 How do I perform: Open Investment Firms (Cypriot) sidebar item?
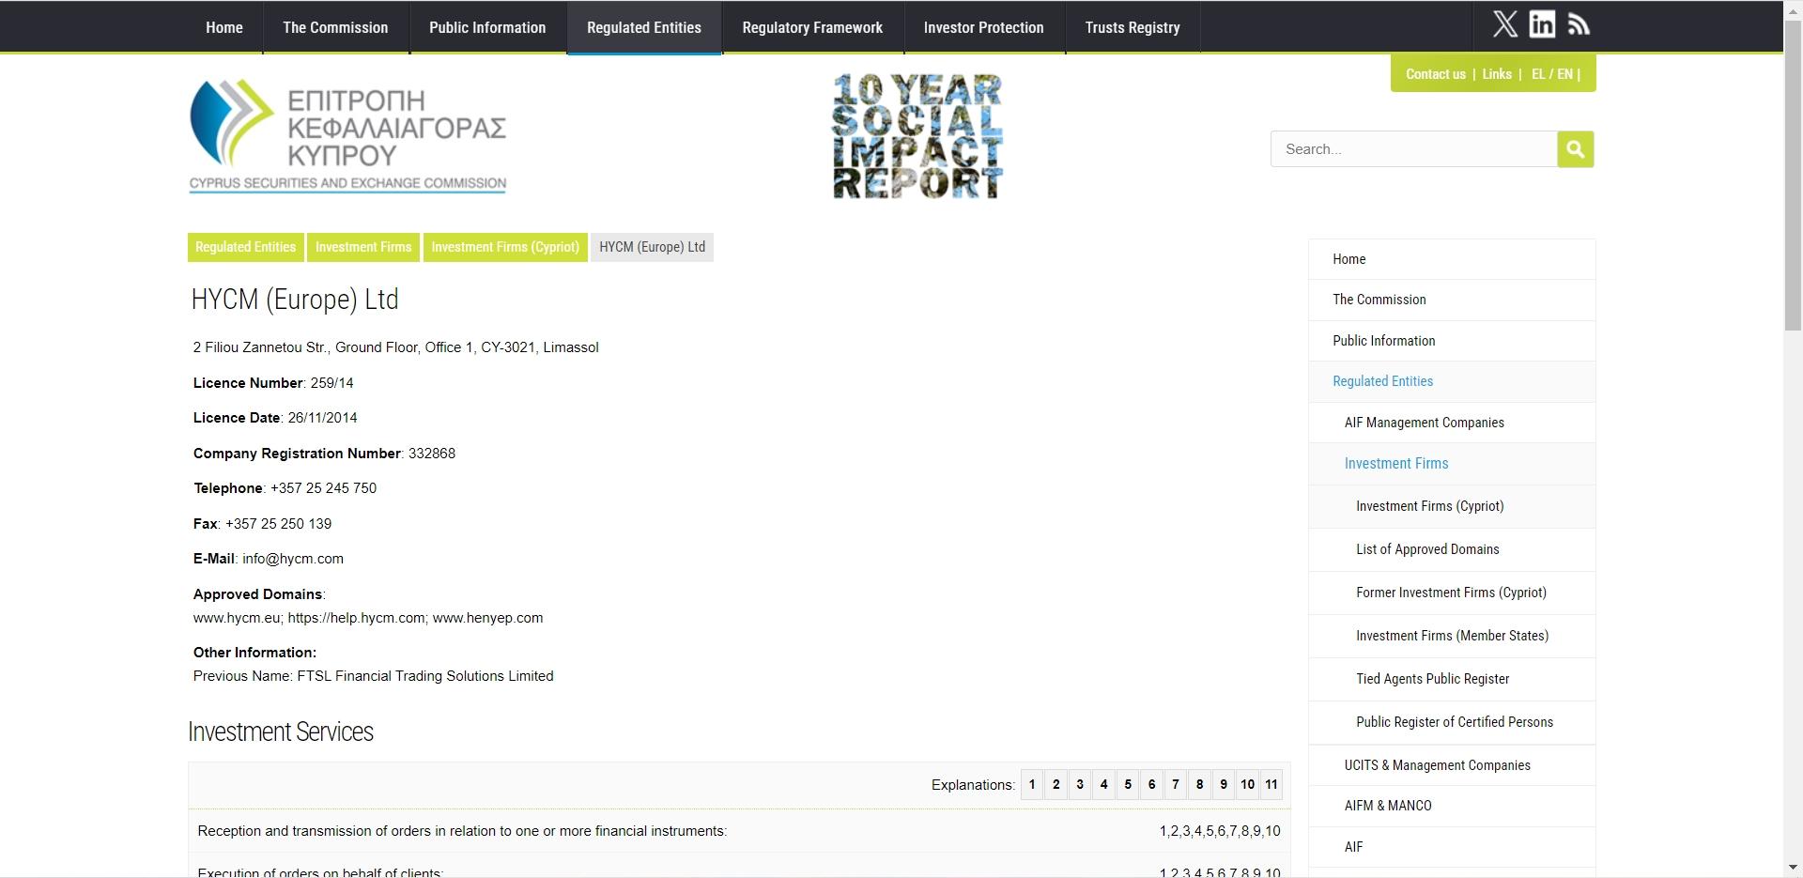coord(1452,506)
